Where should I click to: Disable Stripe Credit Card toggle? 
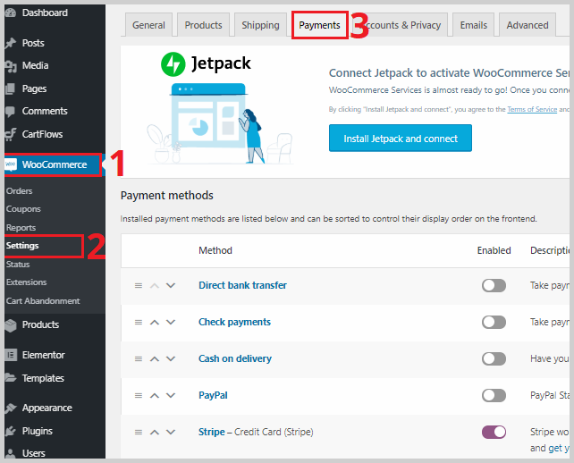(x=494, y=432)
